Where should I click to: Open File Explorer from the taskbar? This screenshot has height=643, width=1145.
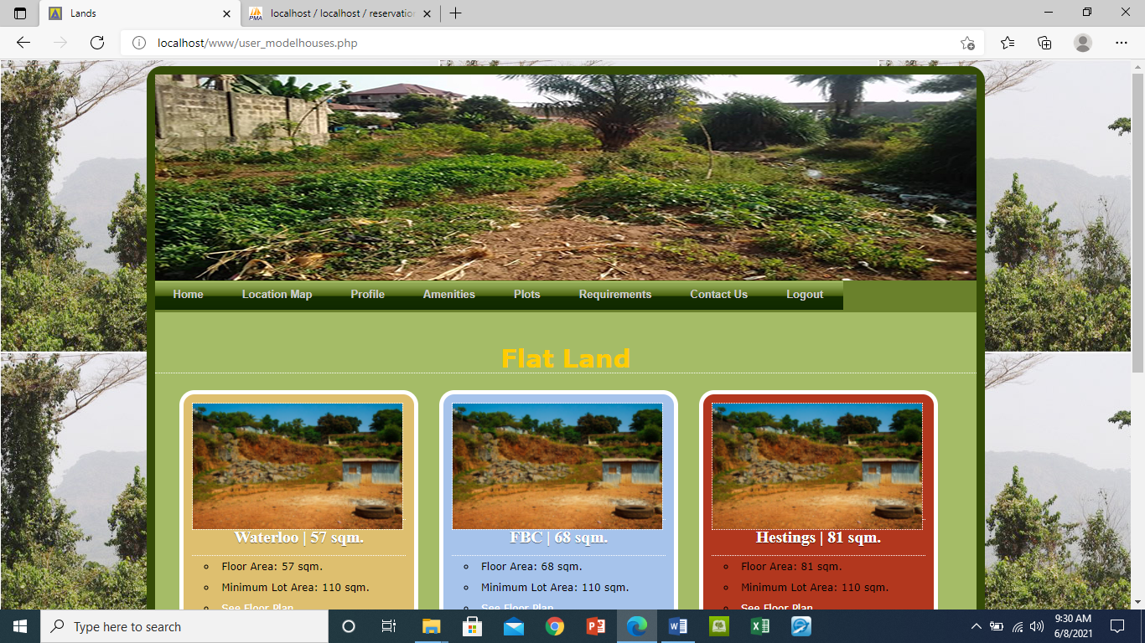click(x=431, y=626)
